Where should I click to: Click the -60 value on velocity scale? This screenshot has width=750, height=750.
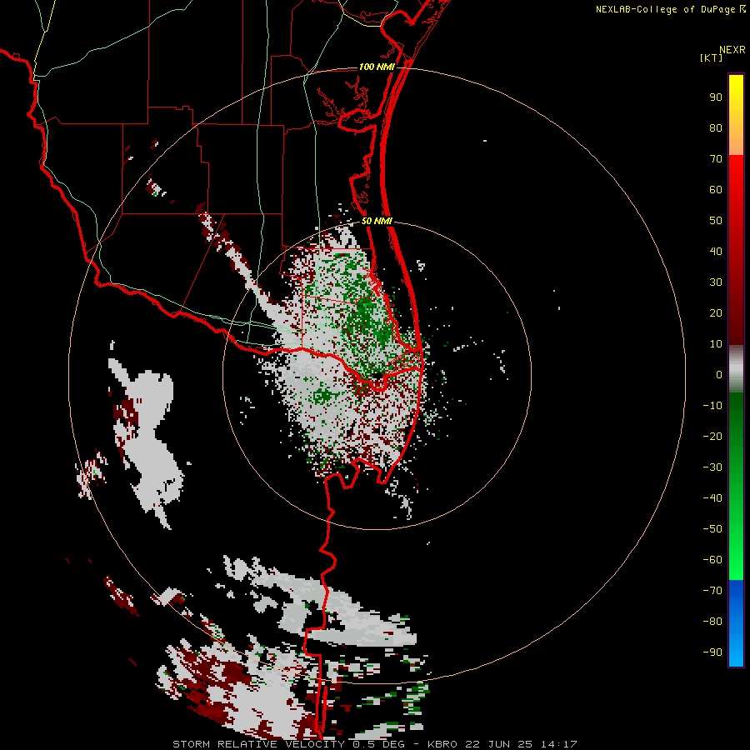[x=712, y=560]
